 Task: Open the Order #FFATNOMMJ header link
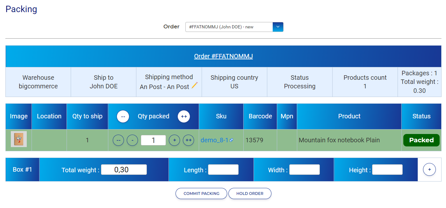[223, 56]
